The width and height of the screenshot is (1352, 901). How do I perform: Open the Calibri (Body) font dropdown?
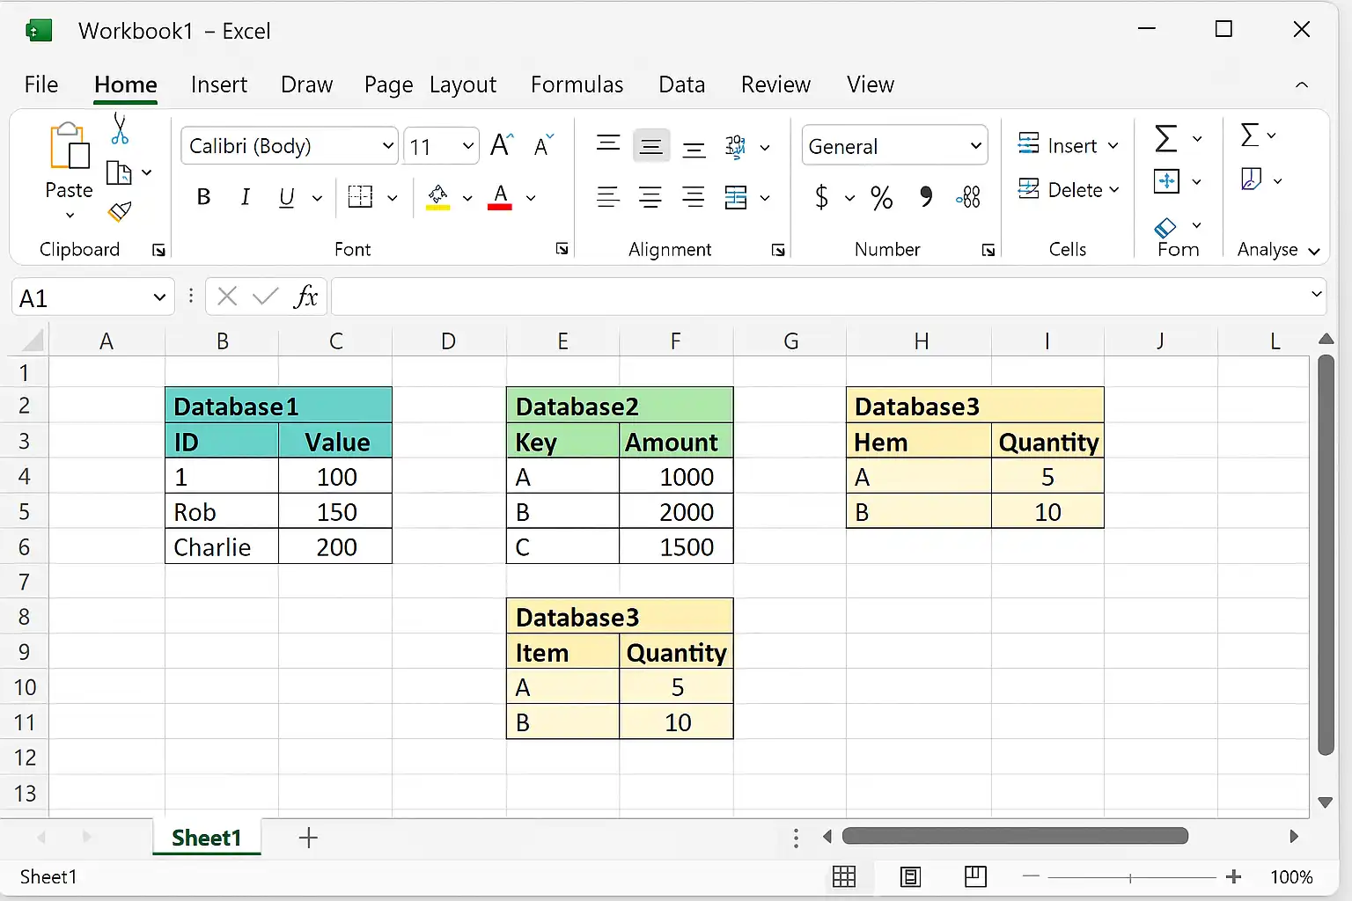(x=290, y=146)
